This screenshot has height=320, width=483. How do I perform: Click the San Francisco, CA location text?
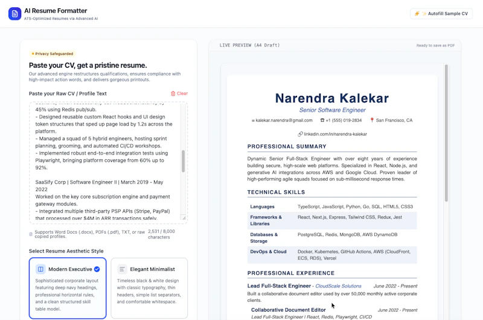point(394,120)
